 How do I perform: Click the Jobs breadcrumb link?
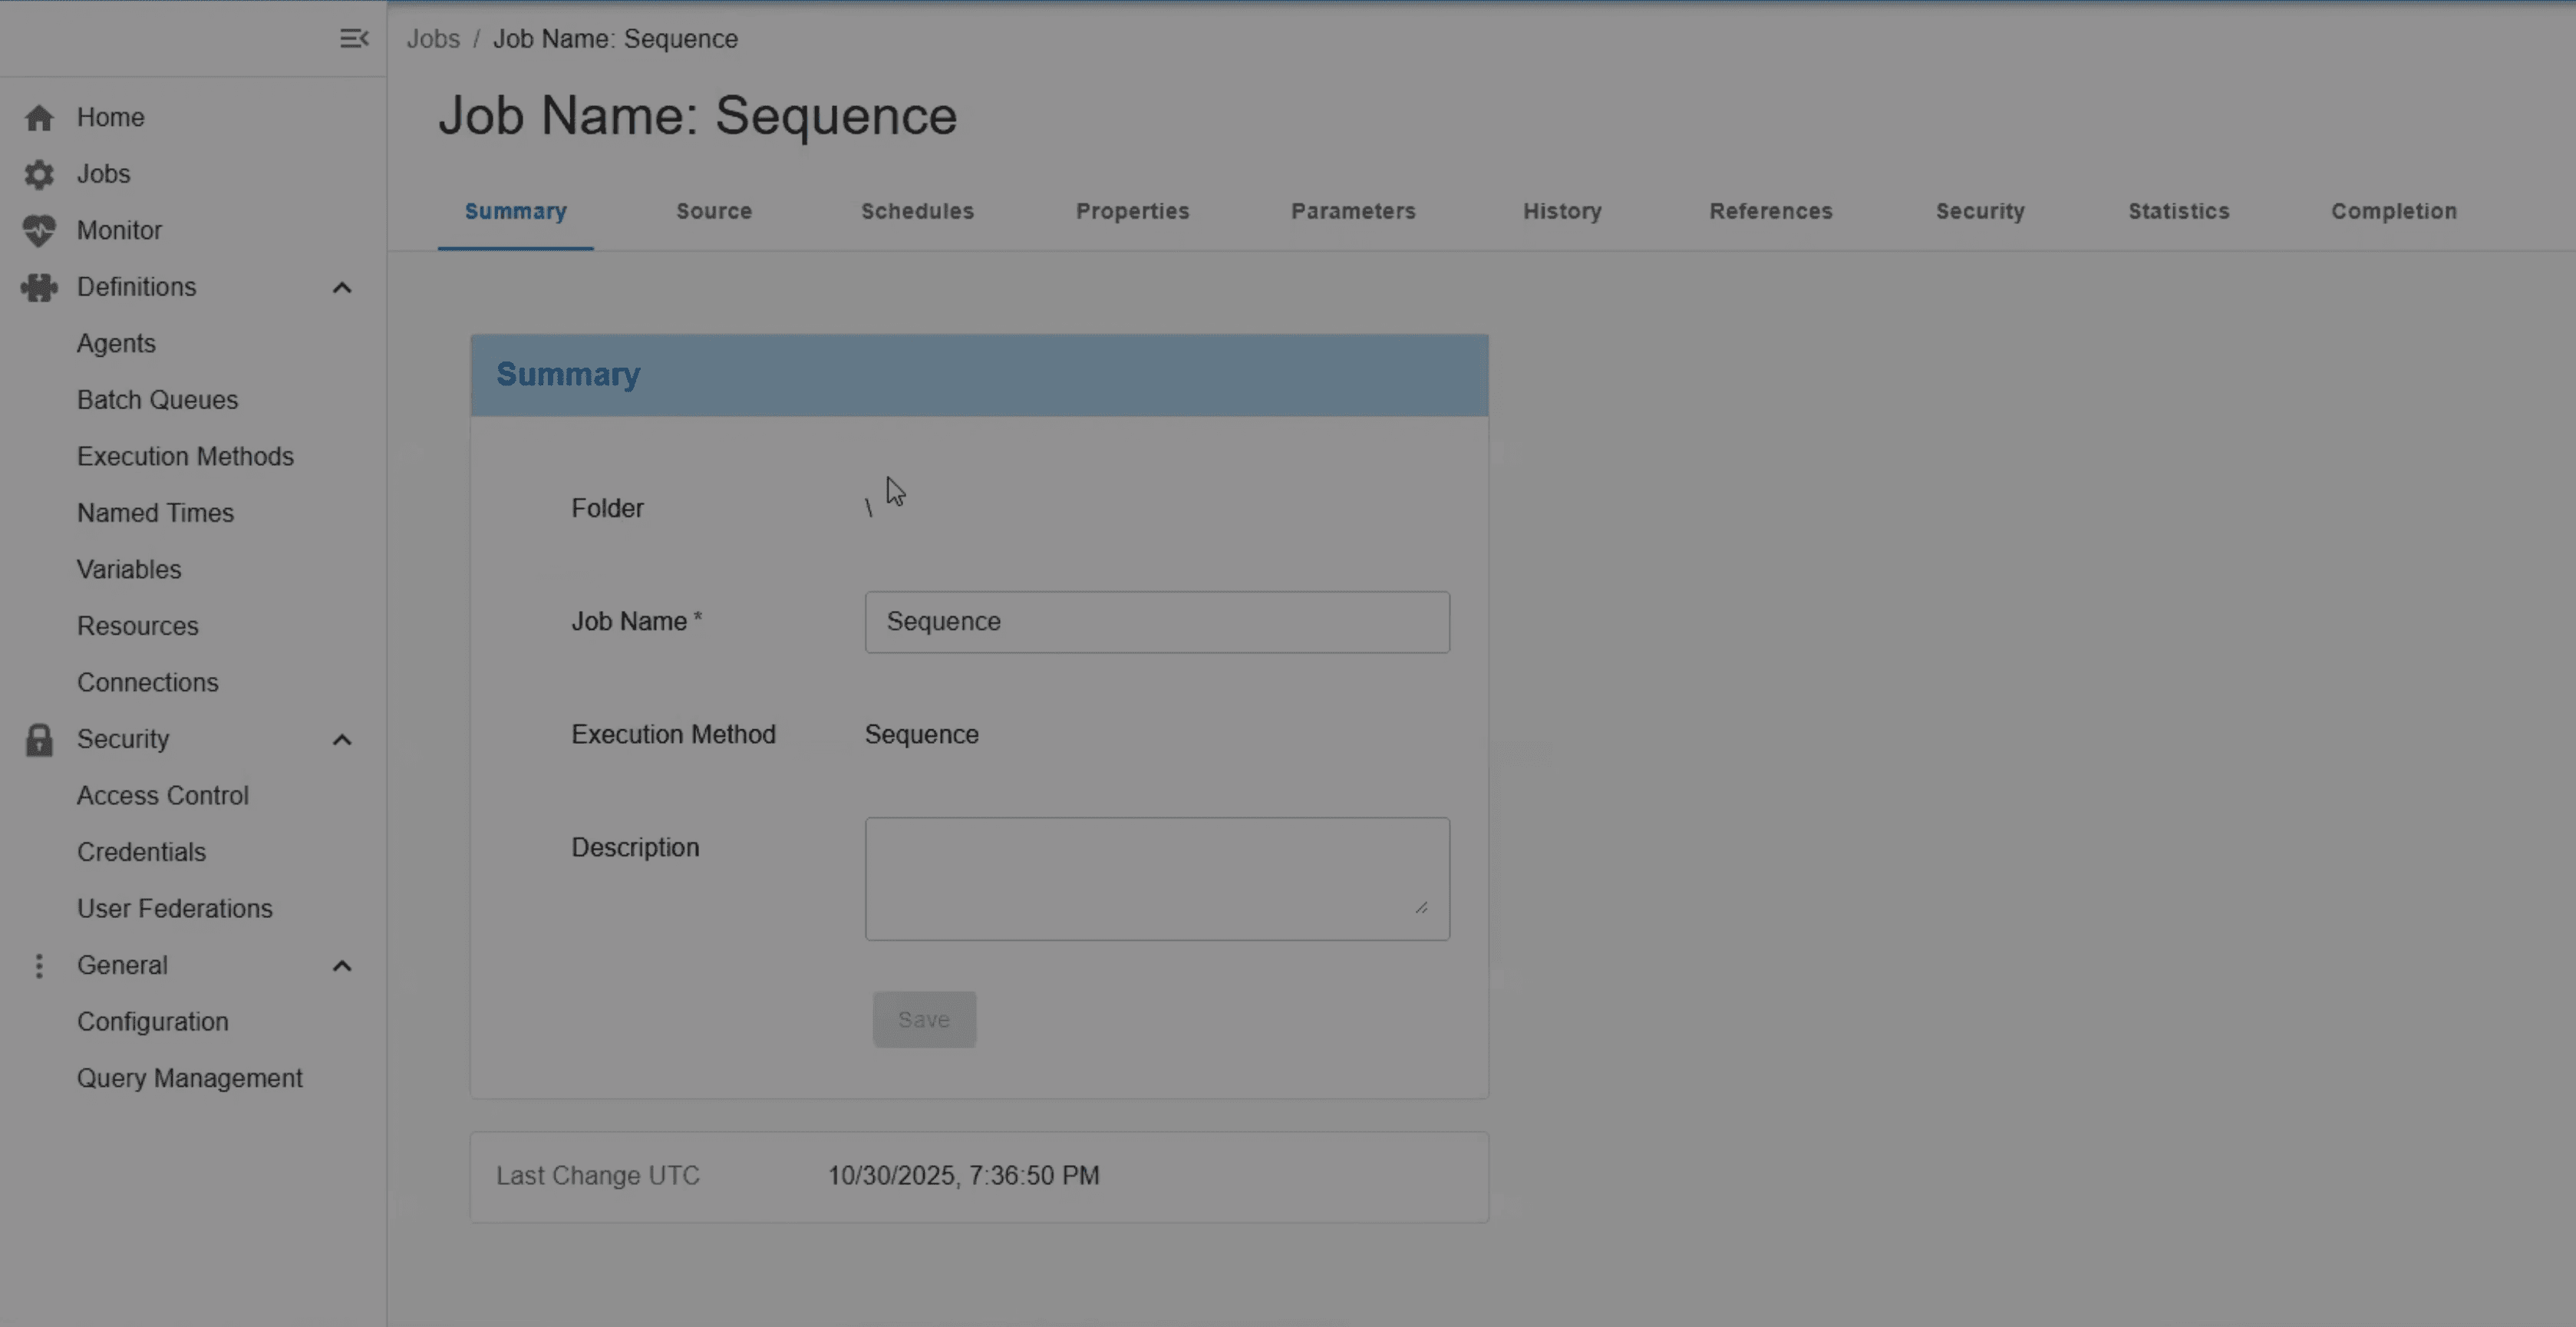pos(433,39)
